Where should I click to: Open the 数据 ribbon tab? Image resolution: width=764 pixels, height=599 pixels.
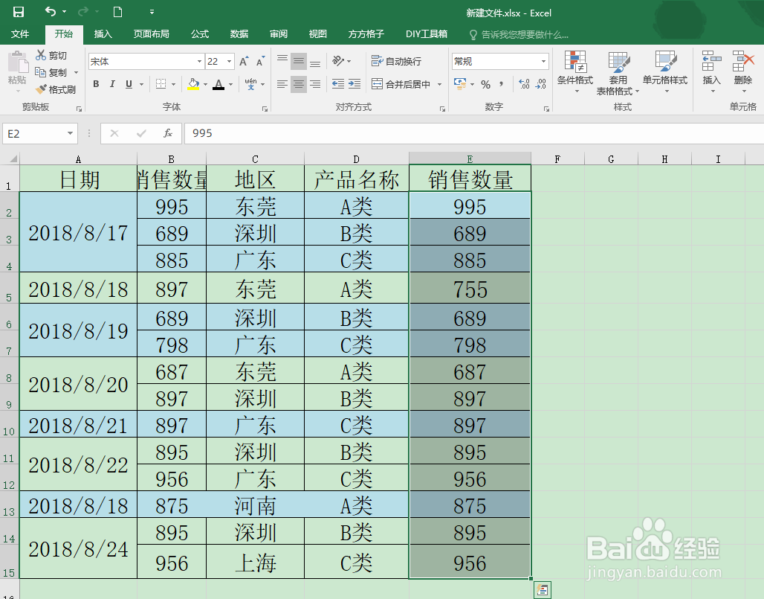click(238, 33)
